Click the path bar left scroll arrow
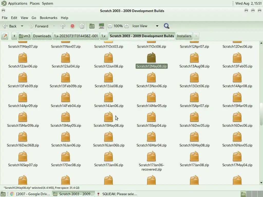263x197 pixels. [14, 36]
